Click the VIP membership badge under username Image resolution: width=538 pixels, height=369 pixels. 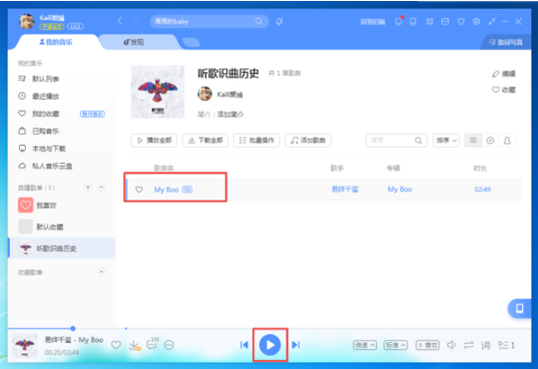[x=52, y=26]
